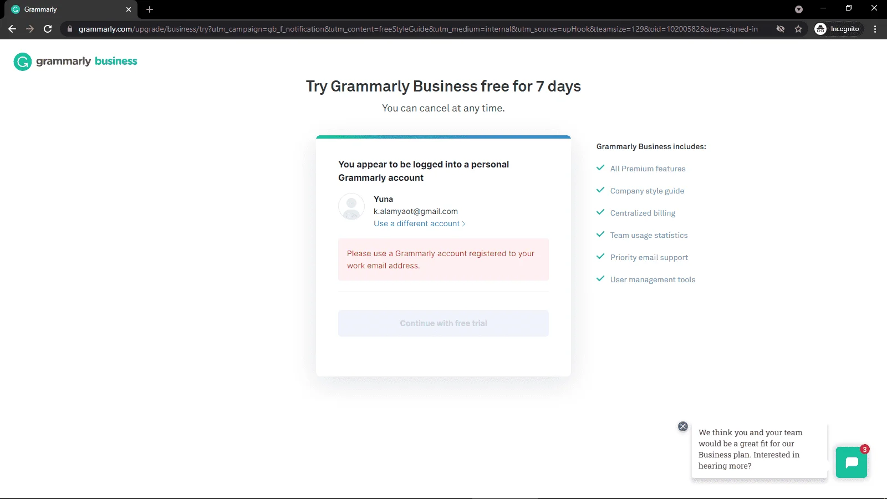Image resolution: width=887 pixels, height=499 pixels.
Task: Click the Grammarly logo icon
Action: pos(22,62)
